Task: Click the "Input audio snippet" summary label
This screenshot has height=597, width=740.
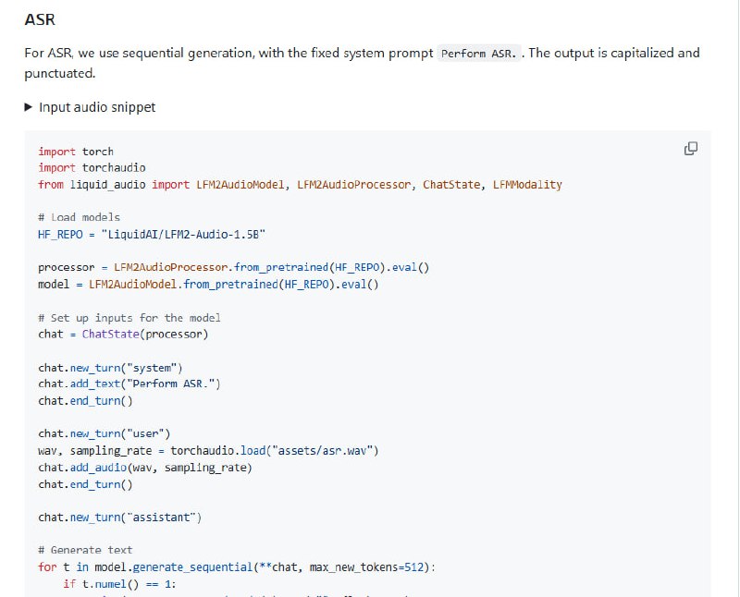Action: pos(97,107)
